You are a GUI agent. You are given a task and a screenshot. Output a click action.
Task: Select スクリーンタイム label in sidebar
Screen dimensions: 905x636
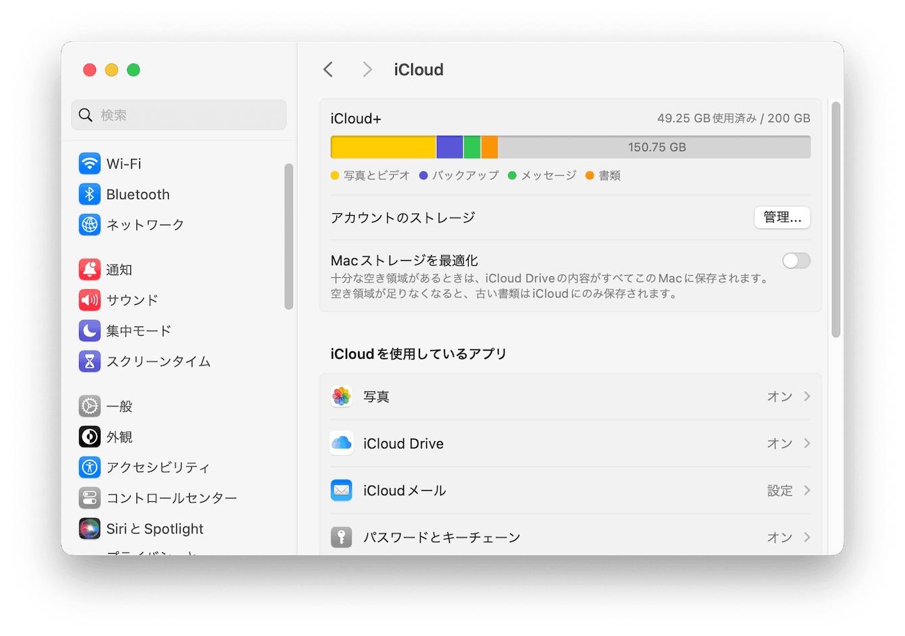pos(159,362)
